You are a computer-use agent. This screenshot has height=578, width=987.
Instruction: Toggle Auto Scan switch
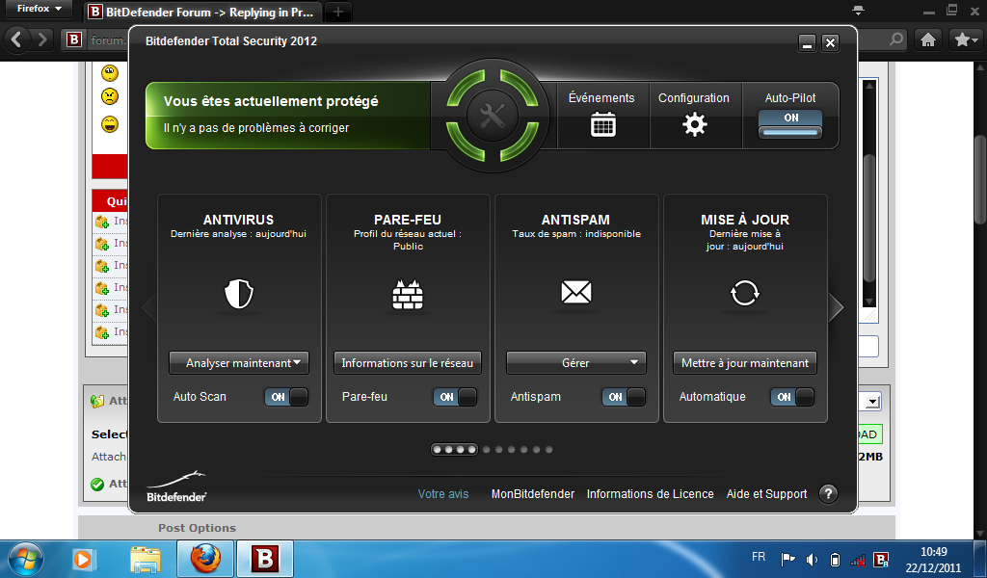[286, 397]
